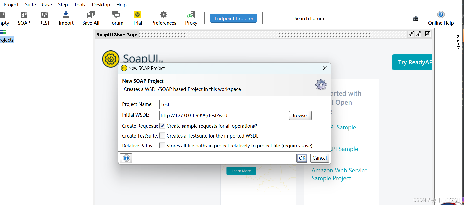
Task: Click the SoapUI Start Page title tab
Action: tap(117, 35)
